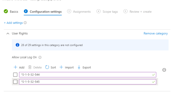
Task: Click the blue info icon in banner
Action: (x=17, y=45)
